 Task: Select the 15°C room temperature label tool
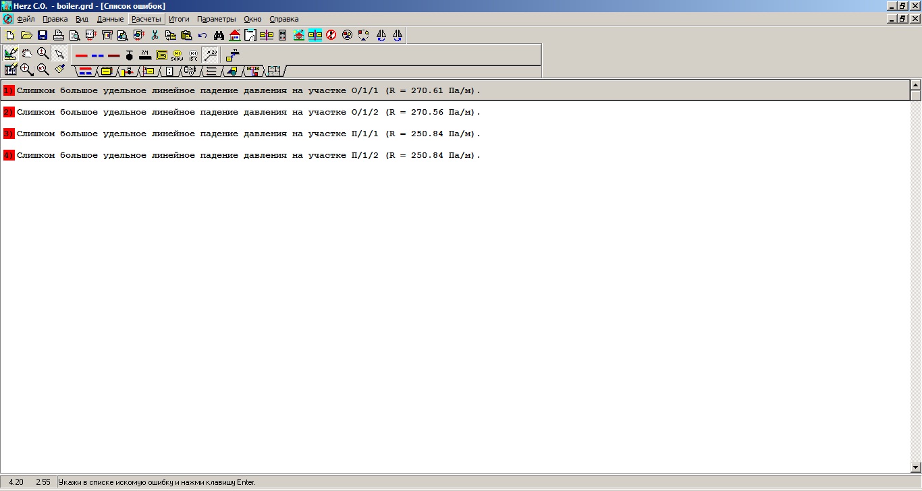pos(194,55)
